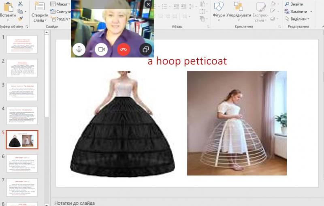The image size is (324, 206).
Task: Select slide 6 thumbnail
Action: [22, 163]
